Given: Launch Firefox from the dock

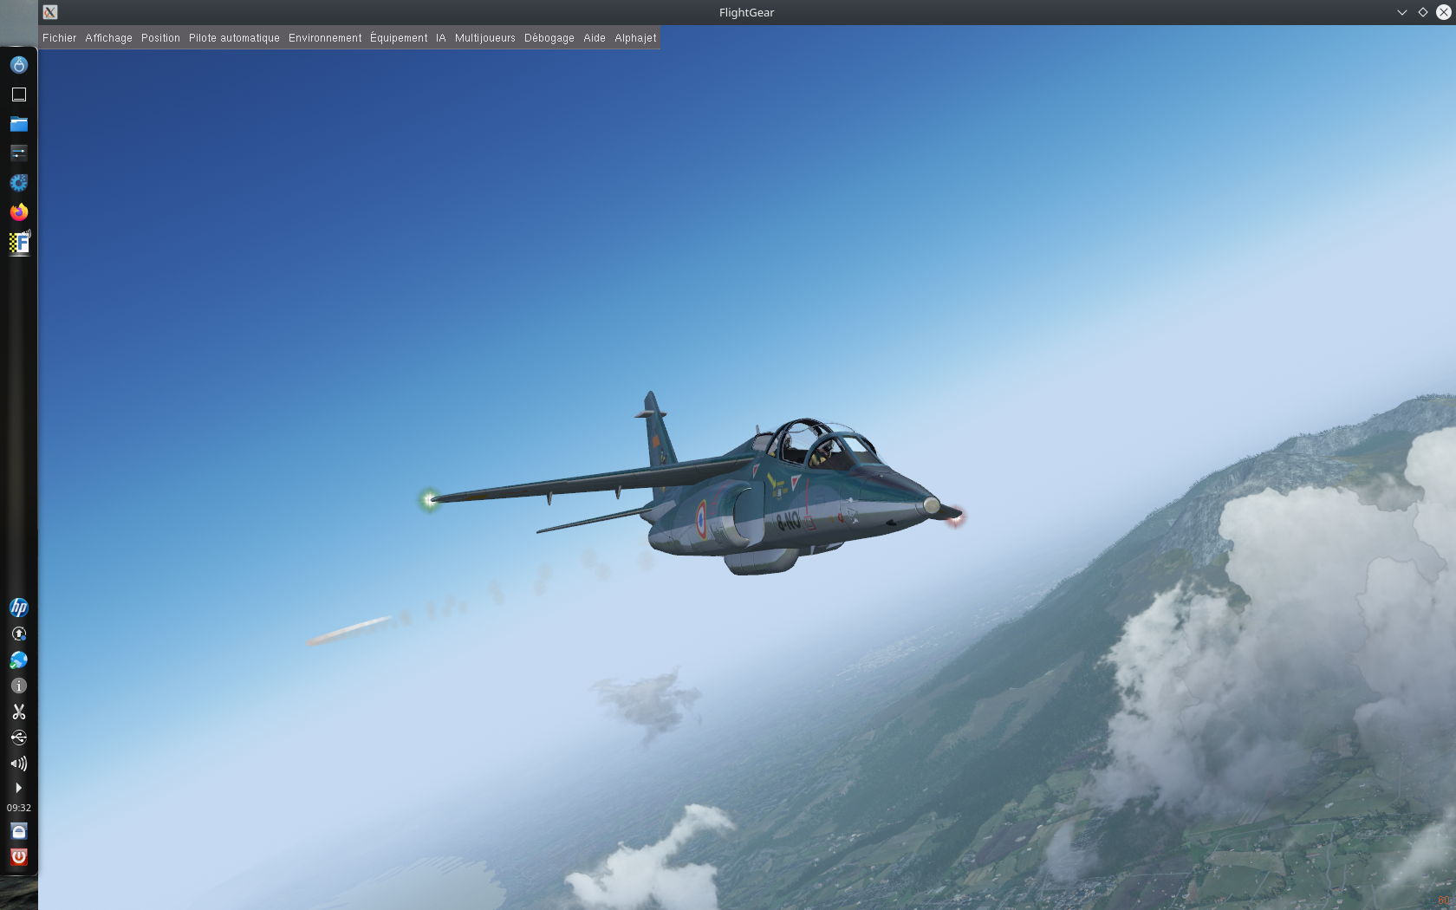Looking at the screenshot, I should click(19, 212).
